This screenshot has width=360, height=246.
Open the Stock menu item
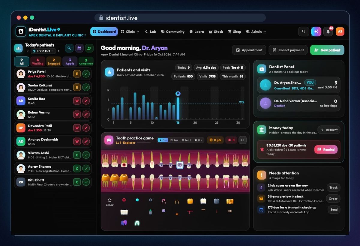click(x=216, y=31)
